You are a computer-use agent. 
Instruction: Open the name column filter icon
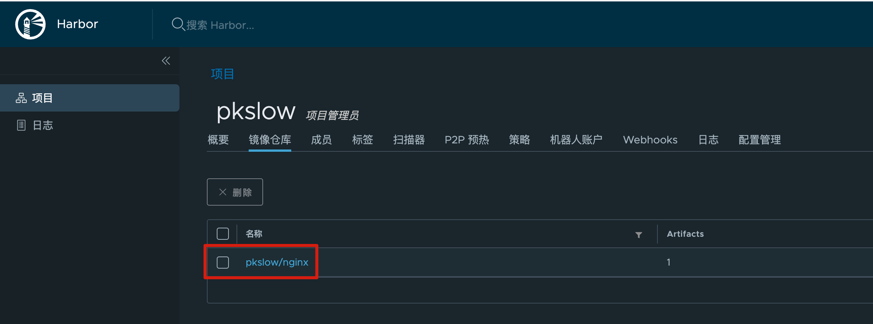(639, 235)
